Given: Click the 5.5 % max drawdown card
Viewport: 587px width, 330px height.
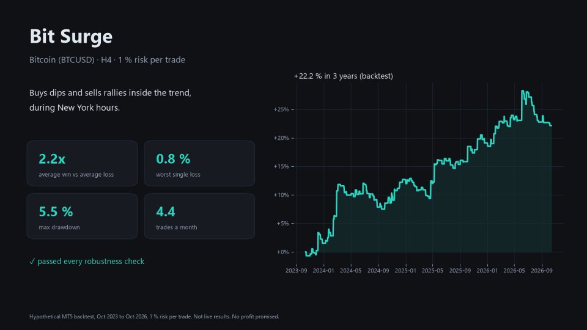Looking at the screenshot, I should coord(82,216).
